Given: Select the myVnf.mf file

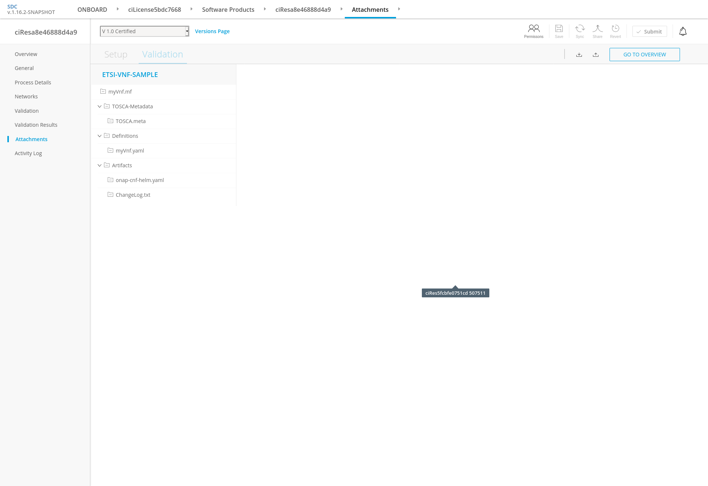Looking at the screenshot, I should [x=120, y=92].
